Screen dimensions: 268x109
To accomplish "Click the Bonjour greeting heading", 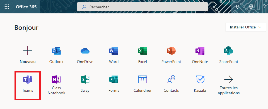I will coord(26,28).
